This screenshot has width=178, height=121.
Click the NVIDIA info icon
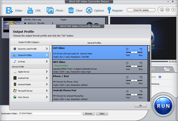(160, 77)
